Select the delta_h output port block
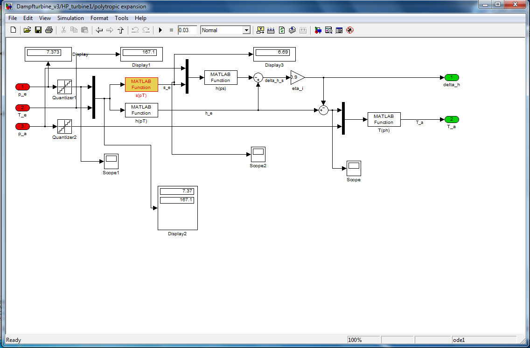The image size is (530, 348). (x=451, y=77)
